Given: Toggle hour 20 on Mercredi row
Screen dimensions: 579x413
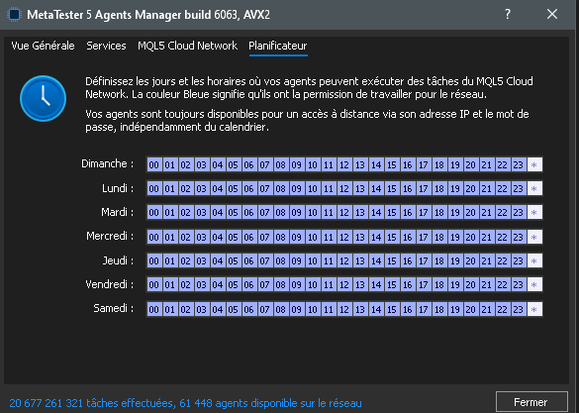Looking at the screenshot, I should point(471,237).
